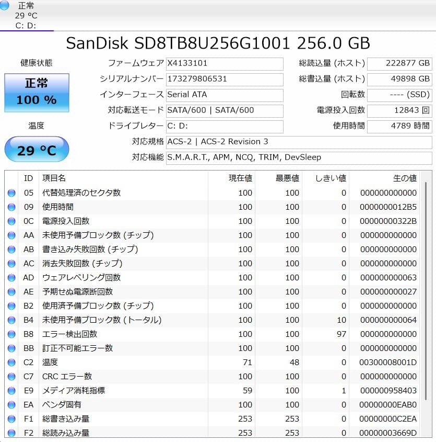Click the 現在値 column header
436x442 pixels.
pos(240,178)
